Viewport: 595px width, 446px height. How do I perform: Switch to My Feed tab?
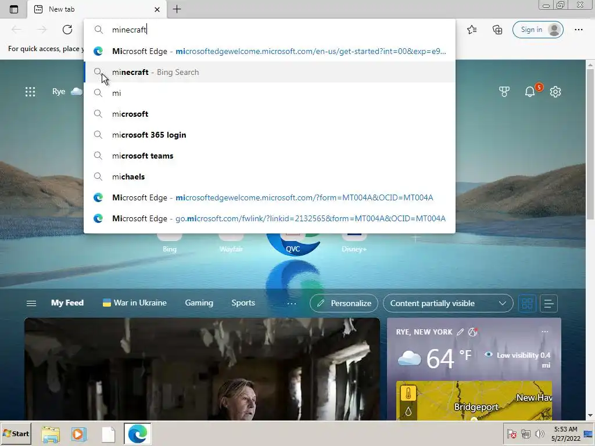click(67, 303)
